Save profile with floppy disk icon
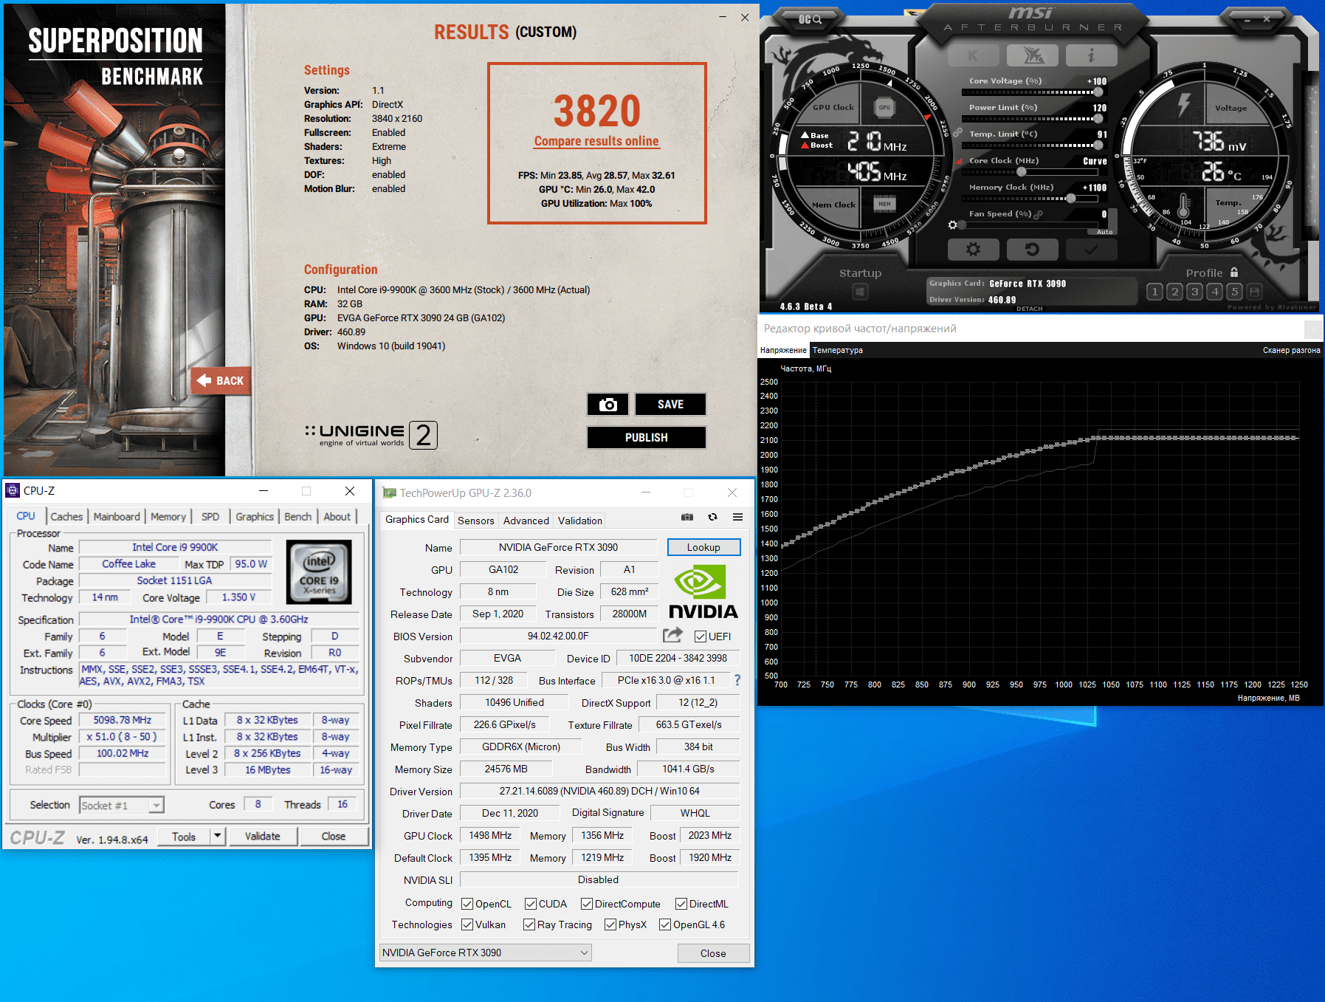 point(1254,292)
